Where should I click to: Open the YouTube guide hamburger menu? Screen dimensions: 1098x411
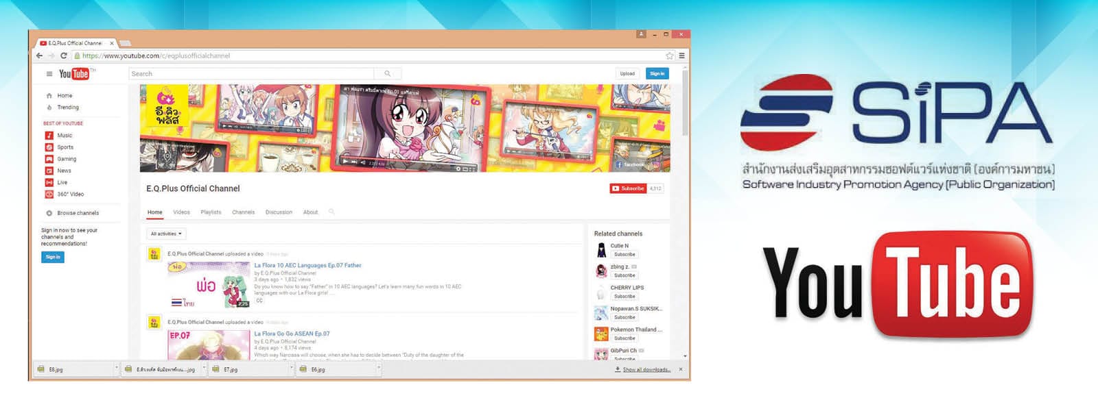coord(49,74)
